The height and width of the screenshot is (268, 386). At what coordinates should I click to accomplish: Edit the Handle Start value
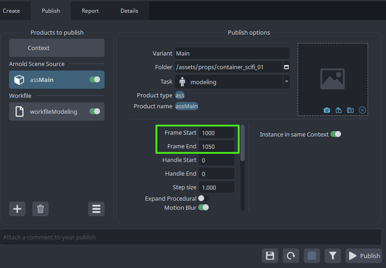216,160
